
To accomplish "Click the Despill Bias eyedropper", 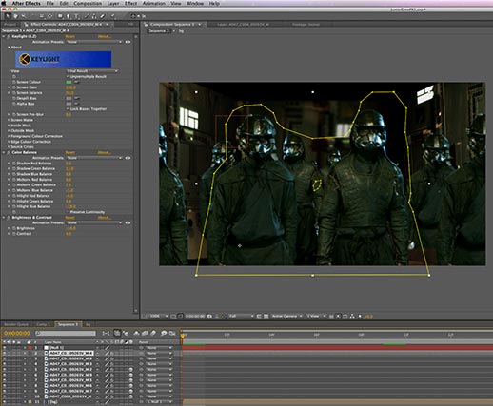I will 76,98.
